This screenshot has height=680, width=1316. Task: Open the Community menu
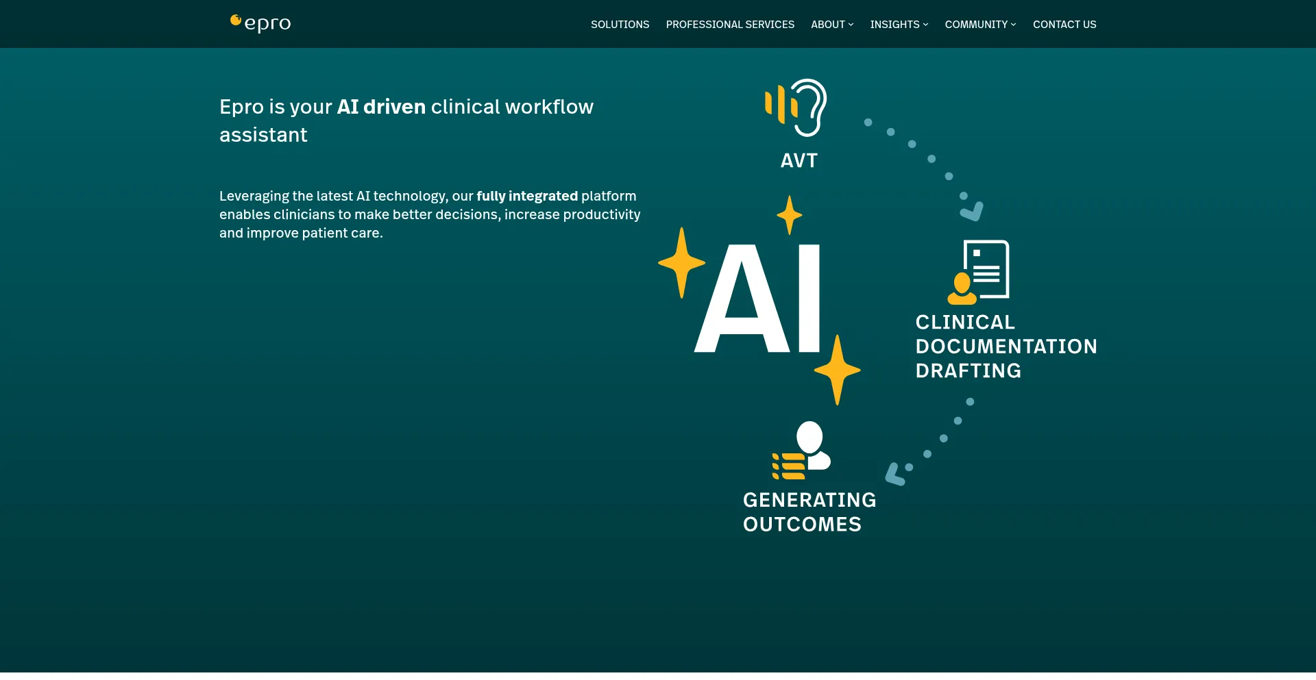976,25
